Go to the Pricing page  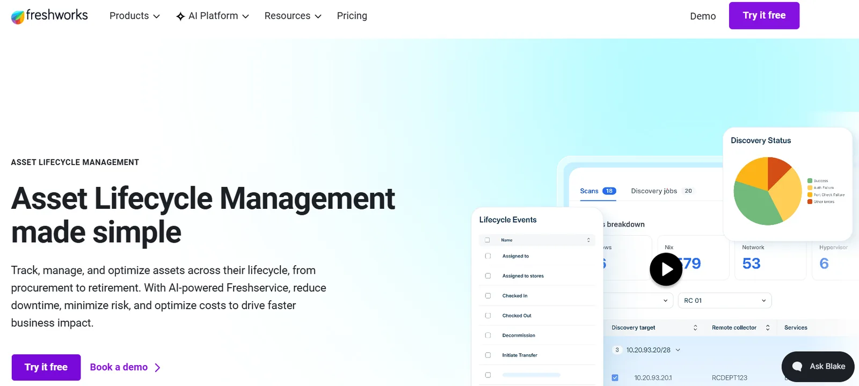click(x=352, y=16)
